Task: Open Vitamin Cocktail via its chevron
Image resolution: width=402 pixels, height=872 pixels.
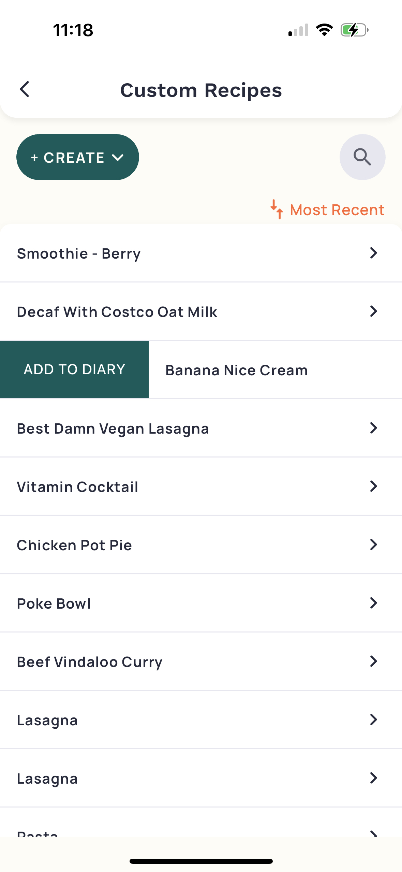Action: (374, 486)
